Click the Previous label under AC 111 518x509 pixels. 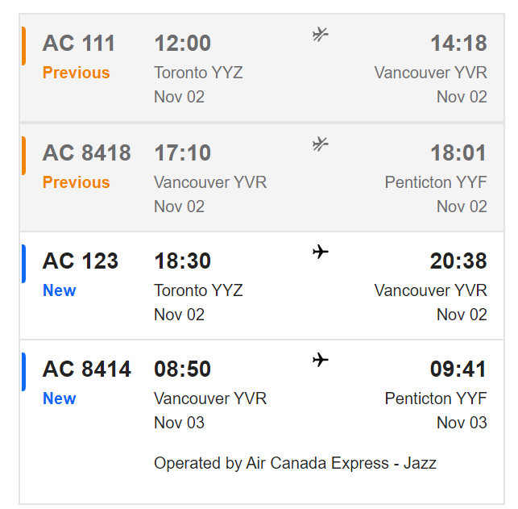(76, 73)
